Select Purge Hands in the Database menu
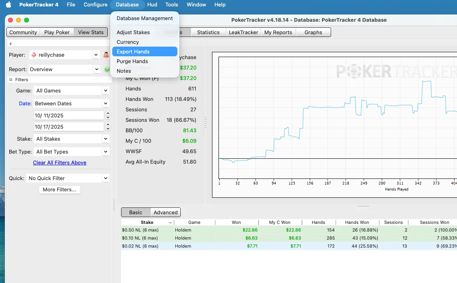This screenshot has height=283, width=457. 132,61
